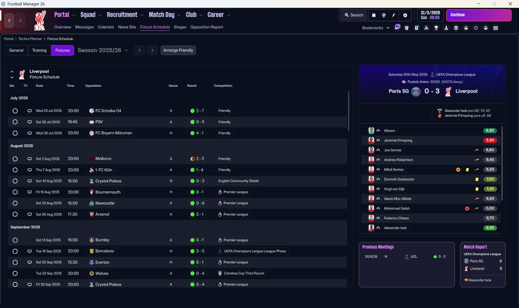The width and height of the screenshot is (519, 308).
Task: Click the fixture list vertical scrollbar
Action: point(349,111)
